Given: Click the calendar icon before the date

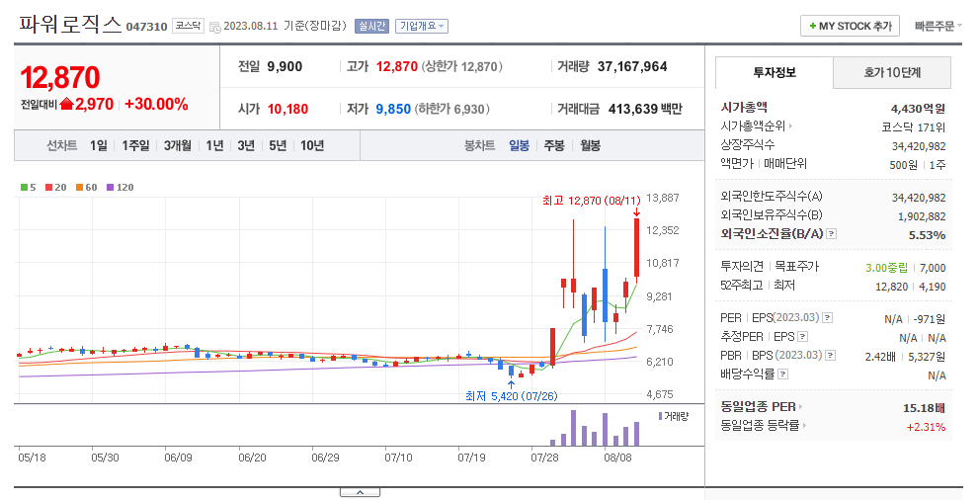Looking at the screenshot, I should [214, 27].
